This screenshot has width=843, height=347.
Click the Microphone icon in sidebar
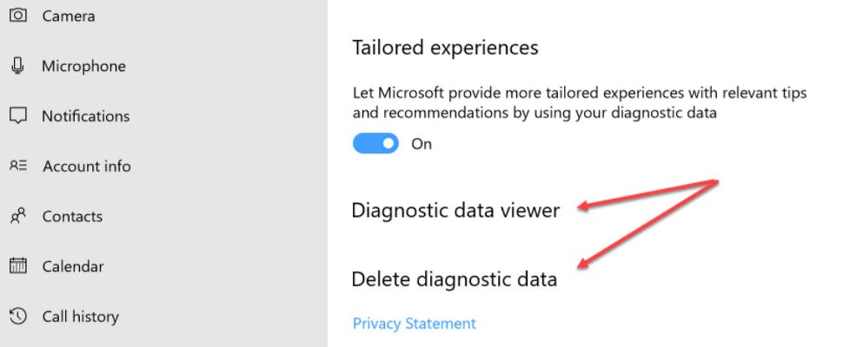(18, 66)
